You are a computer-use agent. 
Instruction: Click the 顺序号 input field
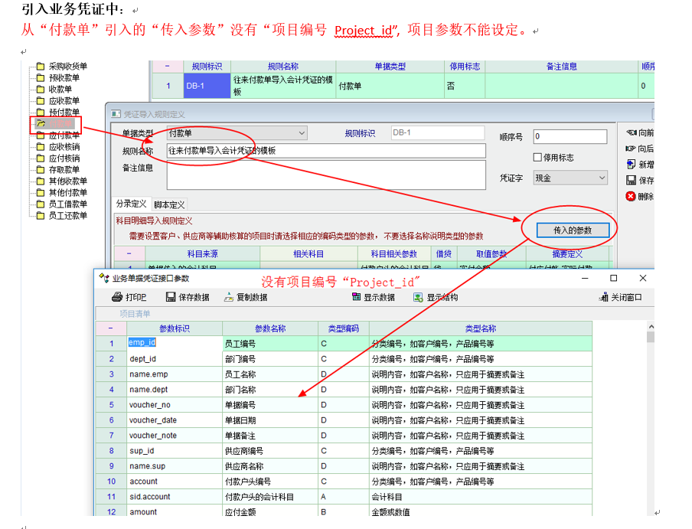pyautogui.click(x=570, y=136)
